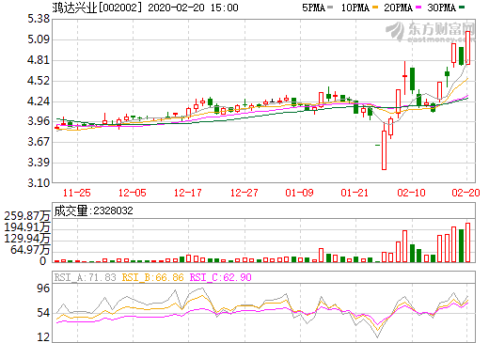Click the 12-27 date label
The height and width of the screenshot is (343, 489).
tap(244, 193)
